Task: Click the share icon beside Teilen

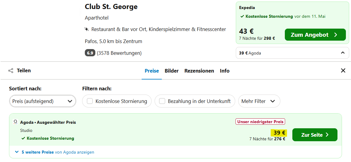Action: pos(11,71)
